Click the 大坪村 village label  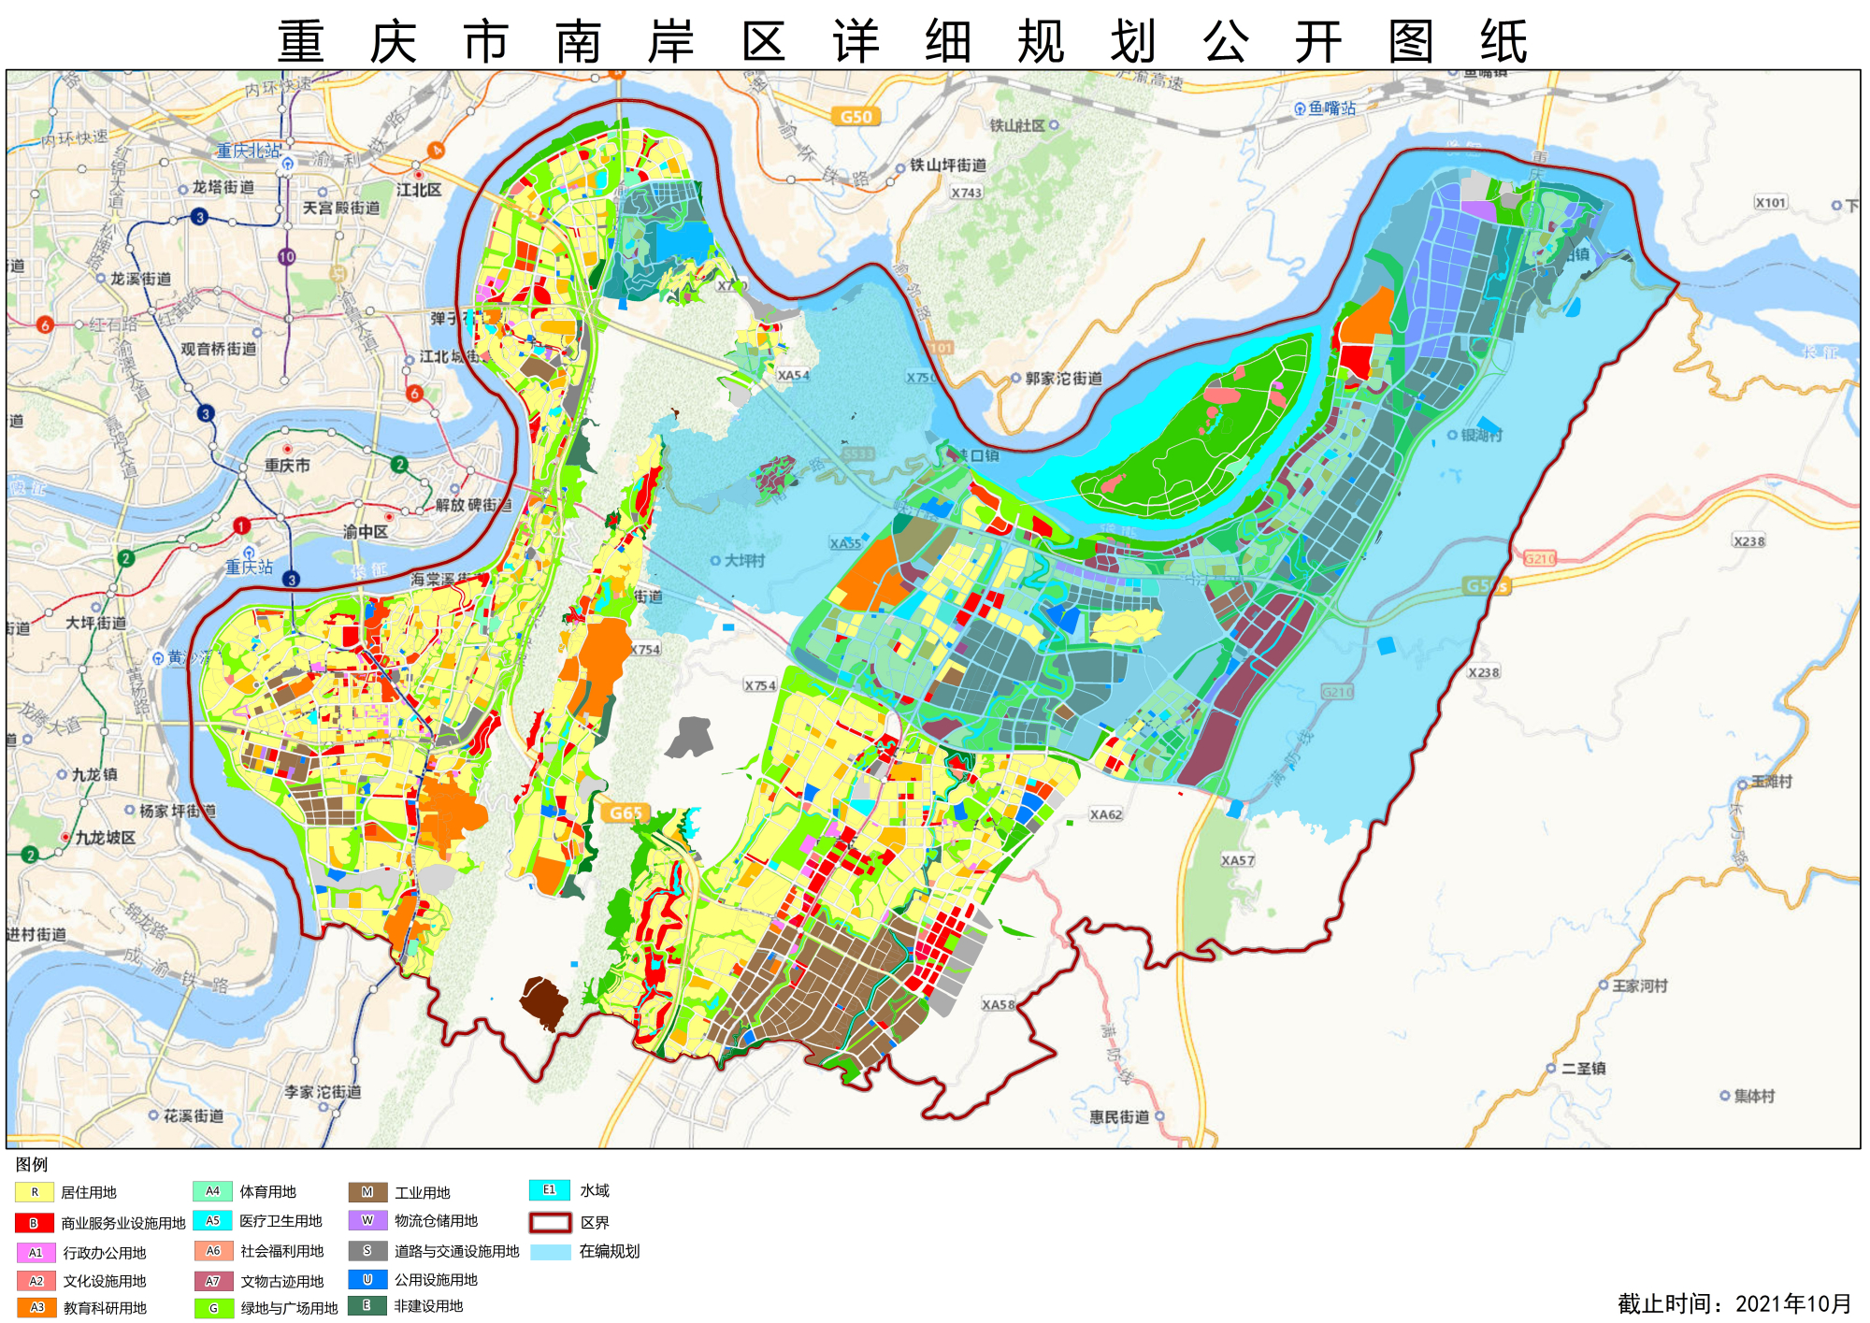(743, 560)
